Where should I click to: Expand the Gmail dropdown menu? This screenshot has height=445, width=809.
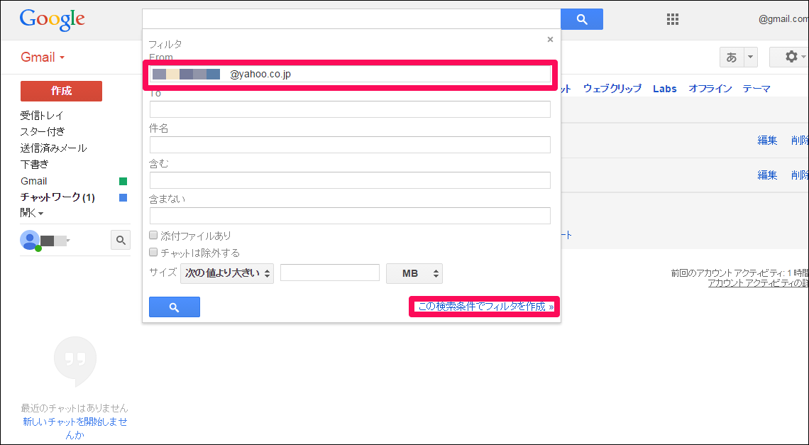click(43, 57)
